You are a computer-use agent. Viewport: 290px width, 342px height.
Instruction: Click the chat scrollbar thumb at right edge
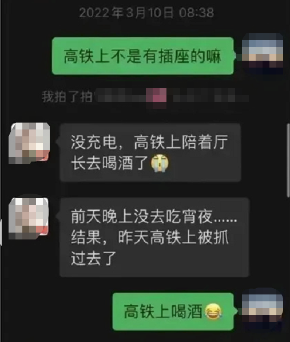pyautogui.click(x=288, y=160)
